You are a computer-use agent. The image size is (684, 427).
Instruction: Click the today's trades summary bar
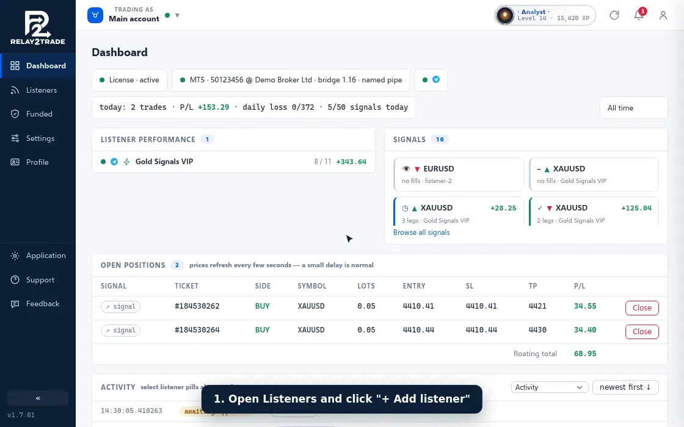(x=253, y=107)
